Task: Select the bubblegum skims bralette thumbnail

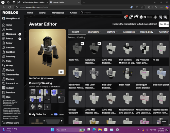Action: coord(144,74)
